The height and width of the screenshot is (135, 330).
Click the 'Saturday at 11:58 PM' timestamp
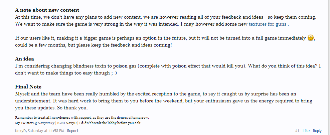point(46,131)
